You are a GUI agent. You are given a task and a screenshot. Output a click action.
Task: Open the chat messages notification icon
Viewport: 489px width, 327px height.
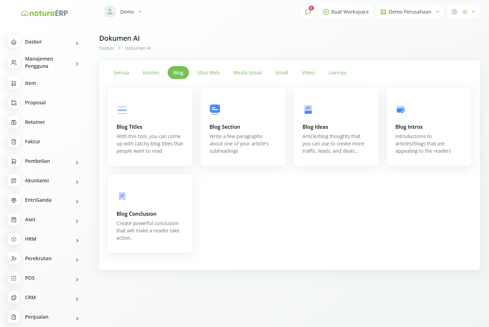[308, 12]
